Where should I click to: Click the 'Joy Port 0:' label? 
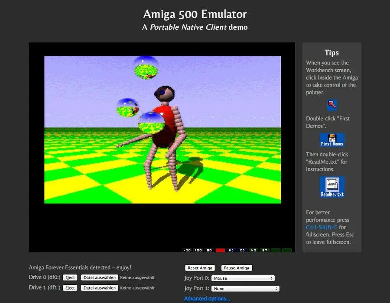click(x=196, y=278)
